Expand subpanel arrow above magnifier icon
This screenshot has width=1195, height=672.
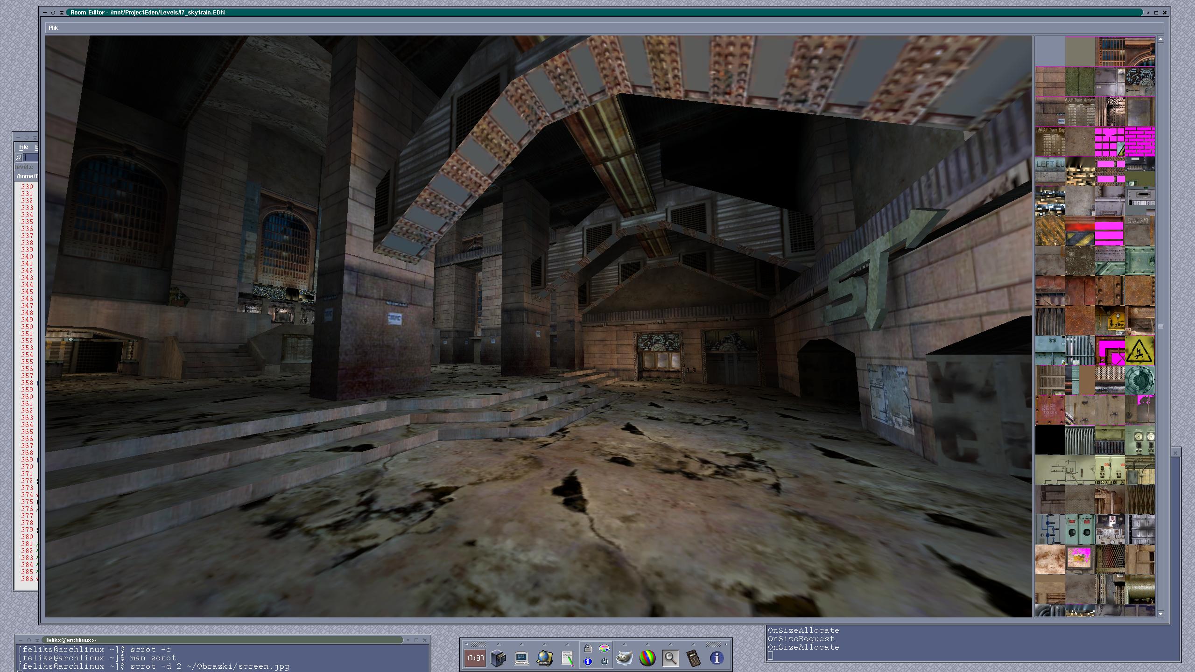pyautogui.click(x=670, y=644)
